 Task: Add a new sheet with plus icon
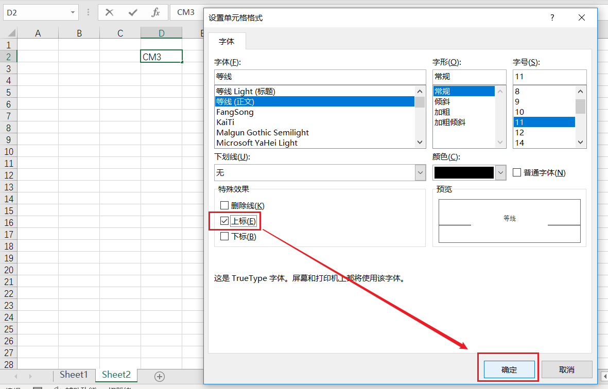(160, 376)
